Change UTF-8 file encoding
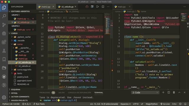 tap(136, 104)
